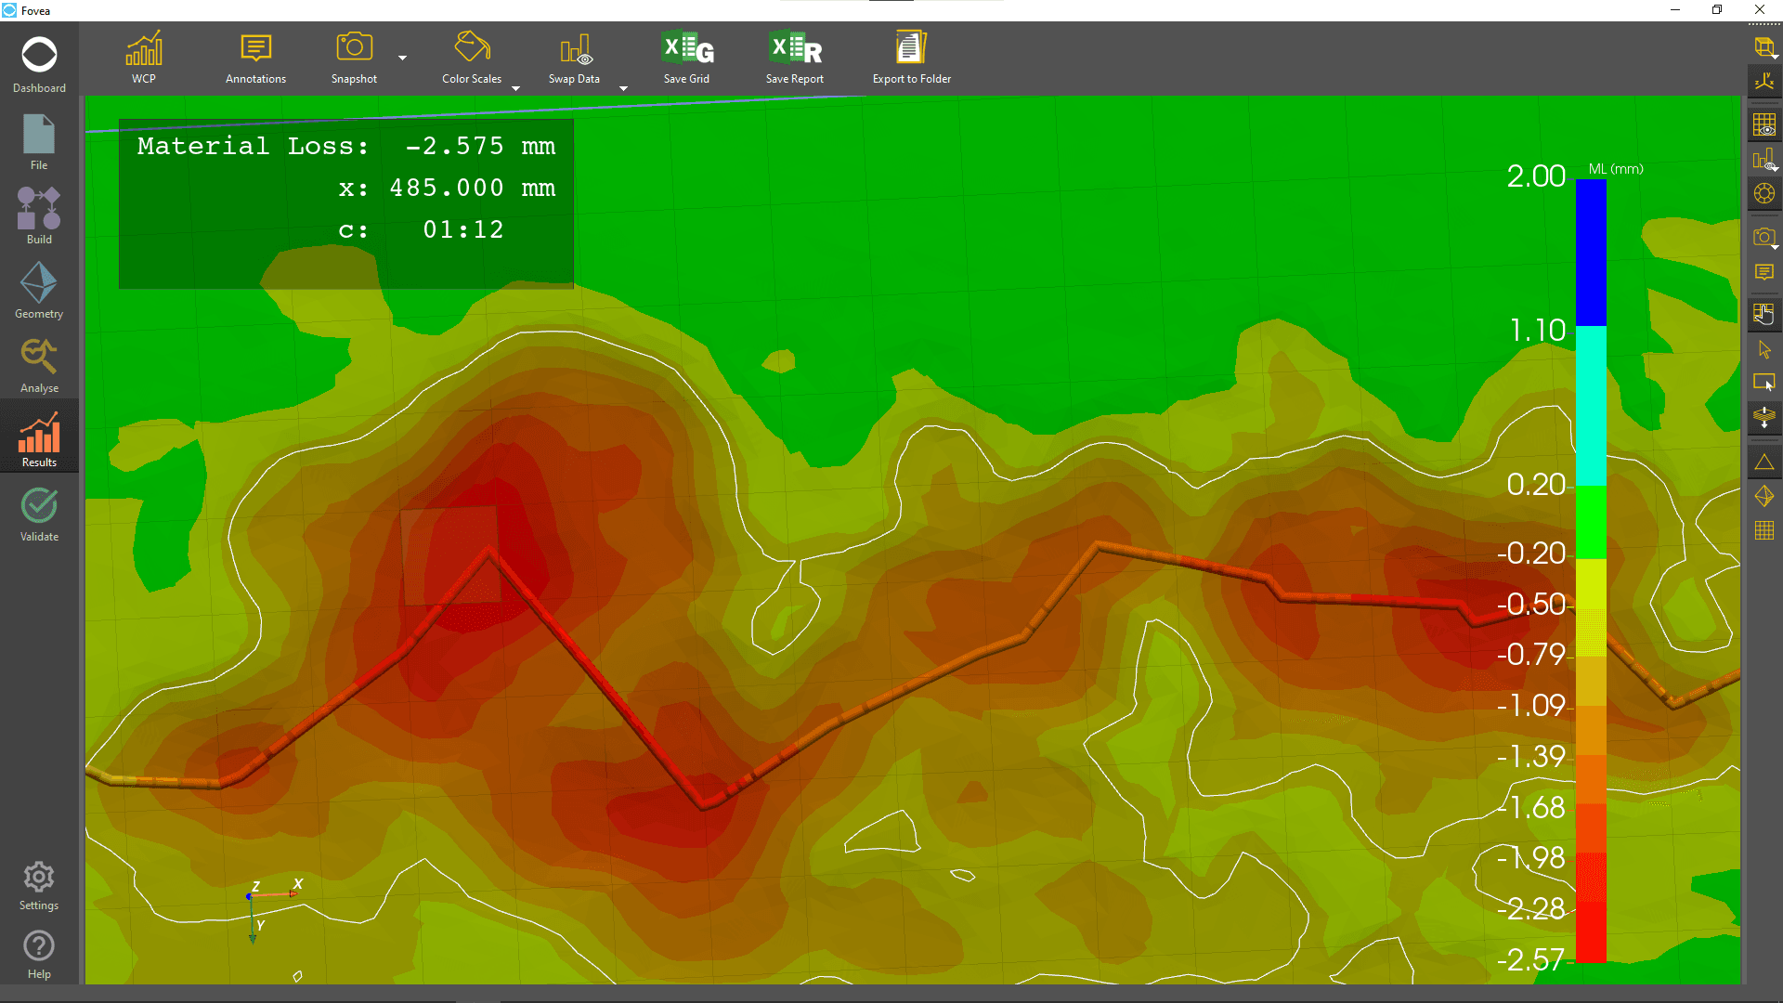The image size is (1783, 1003).
Task: Open Color Scales
Action: [472, 58]
